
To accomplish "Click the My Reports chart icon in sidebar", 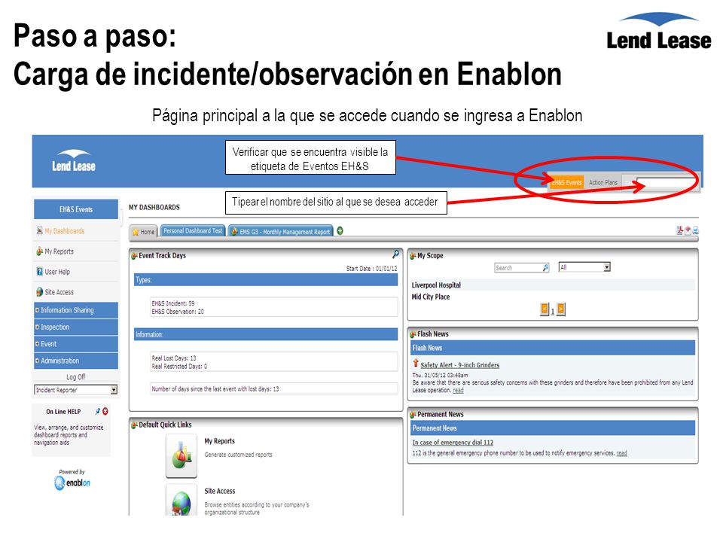I will 40,251.
